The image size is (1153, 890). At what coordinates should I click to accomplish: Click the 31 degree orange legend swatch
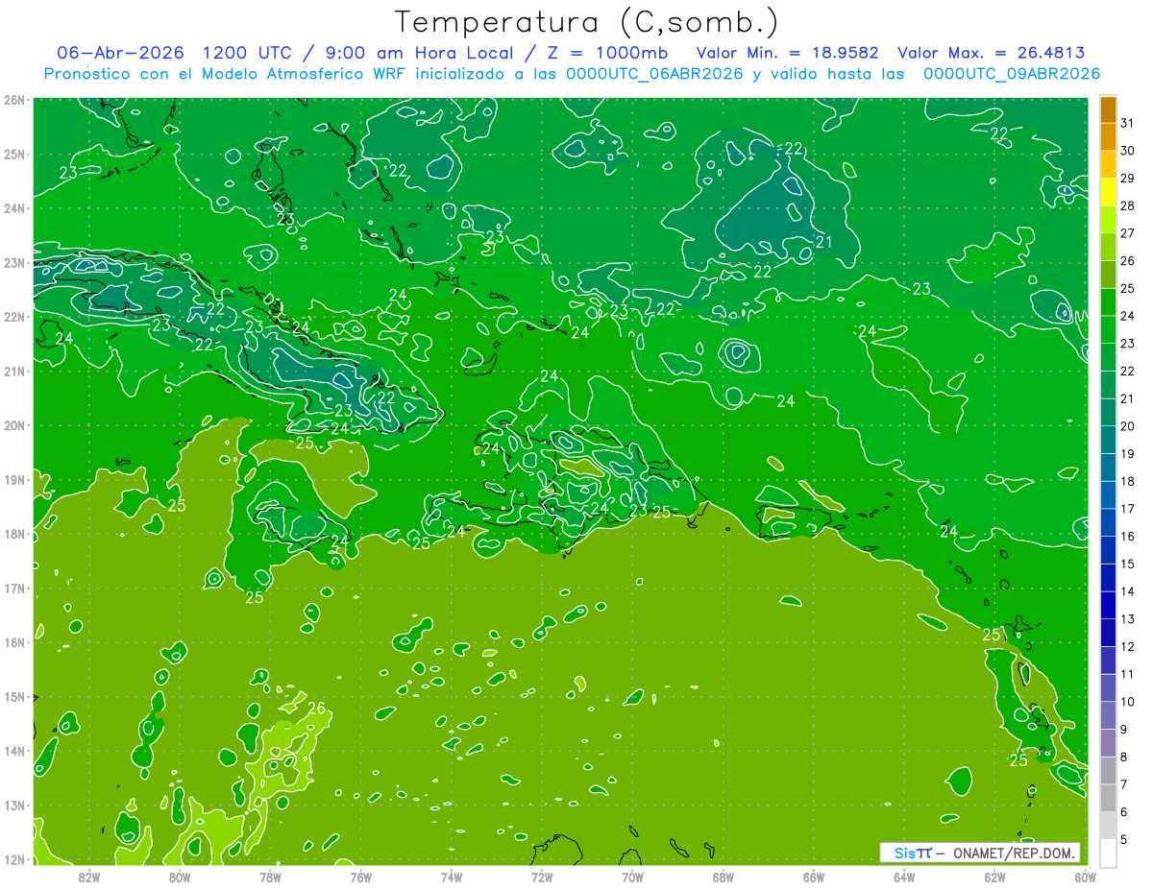(x=1108, y=109)
